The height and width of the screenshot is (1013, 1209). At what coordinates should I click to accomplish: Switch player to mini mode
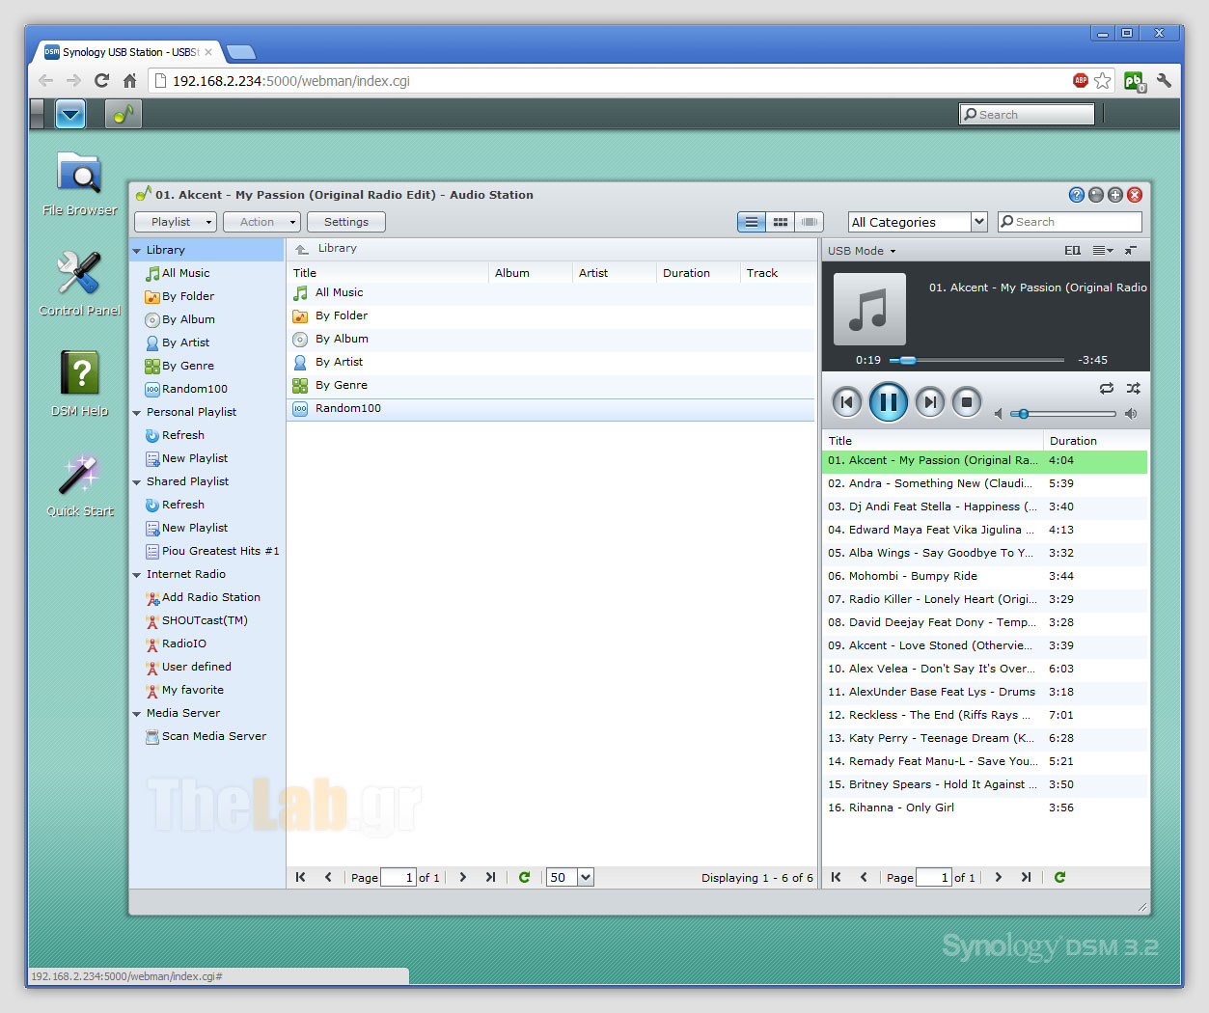point(1131,251)
